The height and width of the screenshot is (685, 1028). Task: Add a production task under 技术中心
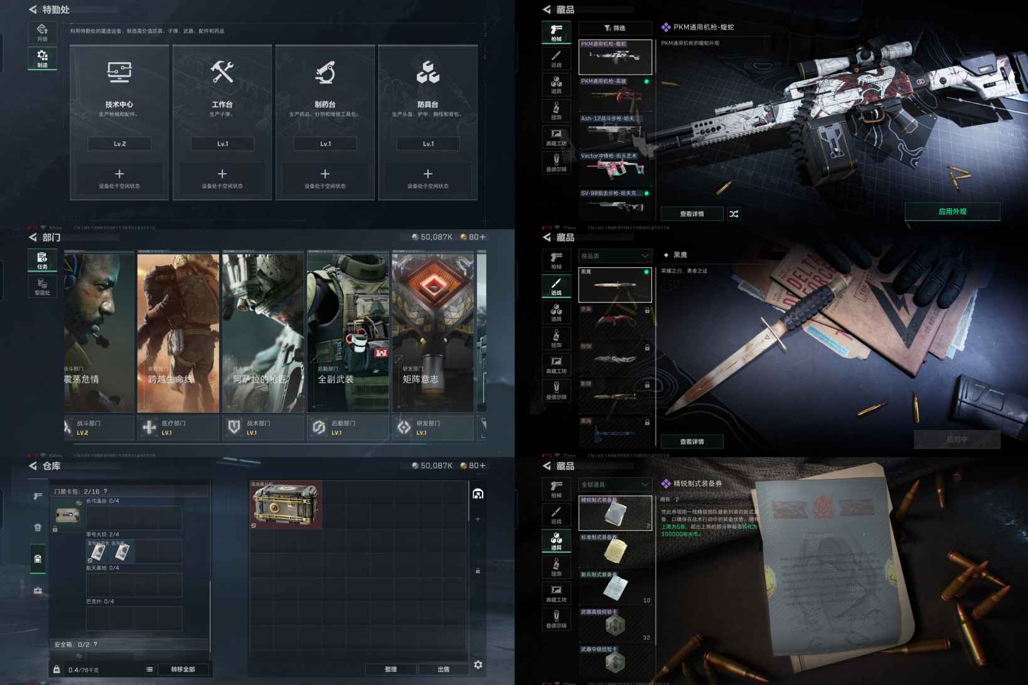click(119, 178)
